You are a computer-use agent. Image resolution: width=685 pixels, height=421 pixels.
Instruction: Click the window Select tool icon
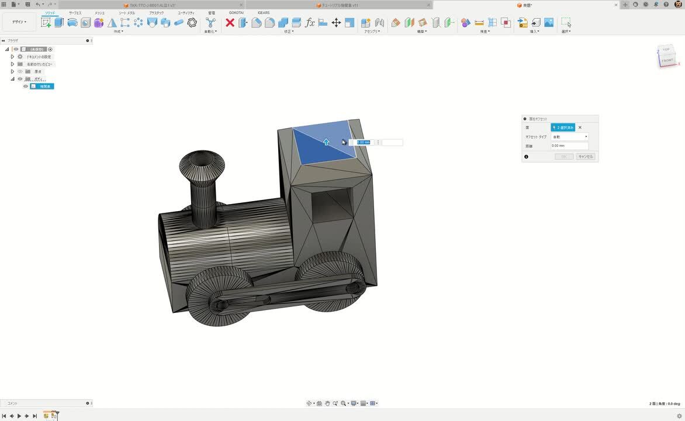pos(566,23)
